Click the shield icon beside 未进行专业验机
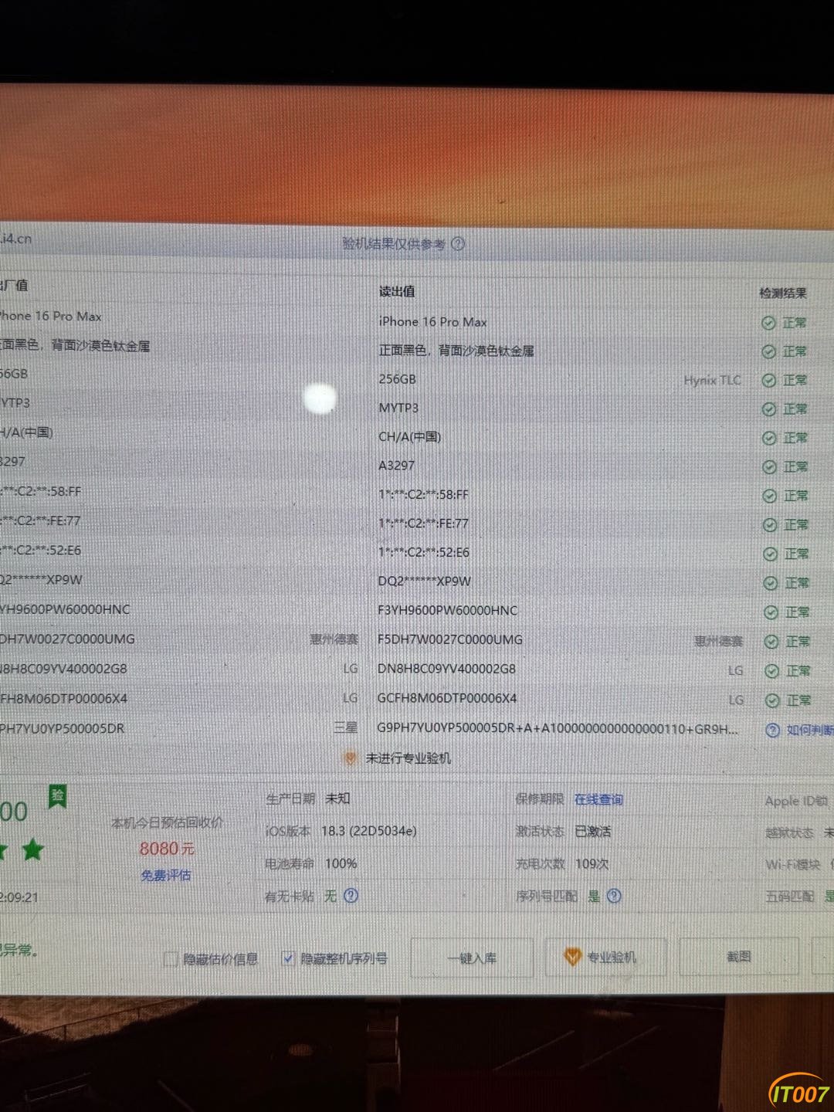Image resolution: width=834 pixels, height=1112 pixels. tap(351, 758)
